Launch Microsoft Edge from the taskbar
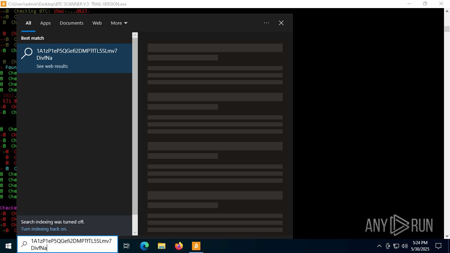This screenshot has width=450, height=253. coord(144,246)
